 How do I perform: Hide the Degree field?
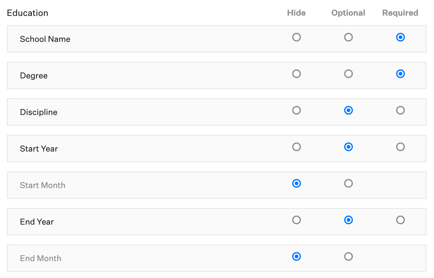click(x=296, y=74)
